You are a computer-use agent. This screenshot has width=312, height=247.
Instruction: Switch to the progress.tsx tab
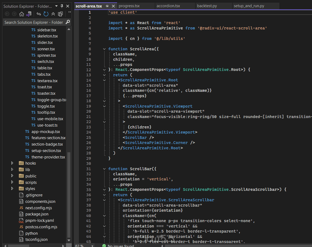click(129, 6)
